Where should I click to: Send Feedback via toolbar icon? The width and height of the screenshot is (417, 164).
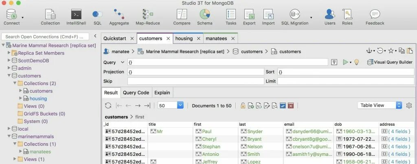(x=375, y=14)
